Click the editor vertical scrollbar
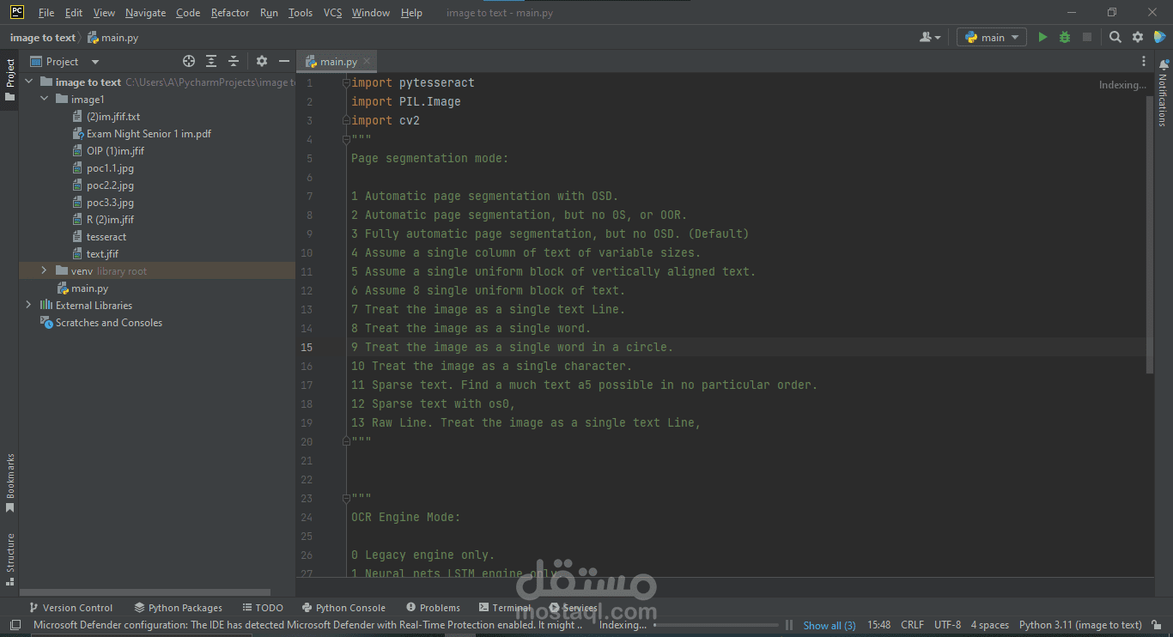Screen dimensions: 1173x637 point(1150,234)
